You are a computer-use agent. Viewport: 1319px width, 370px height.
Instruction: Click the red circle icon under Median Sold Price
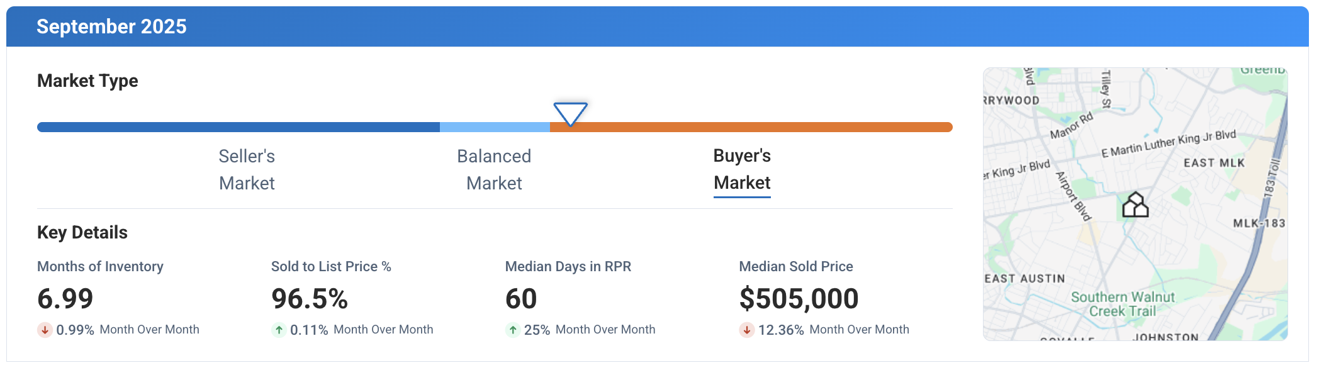coord(746,328)
